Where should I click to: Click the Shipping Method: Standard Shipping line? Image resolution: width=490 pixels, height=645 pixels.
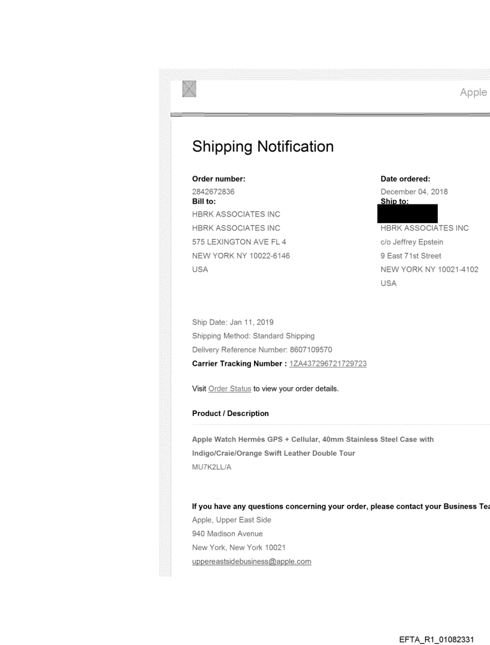coord(253,336)
